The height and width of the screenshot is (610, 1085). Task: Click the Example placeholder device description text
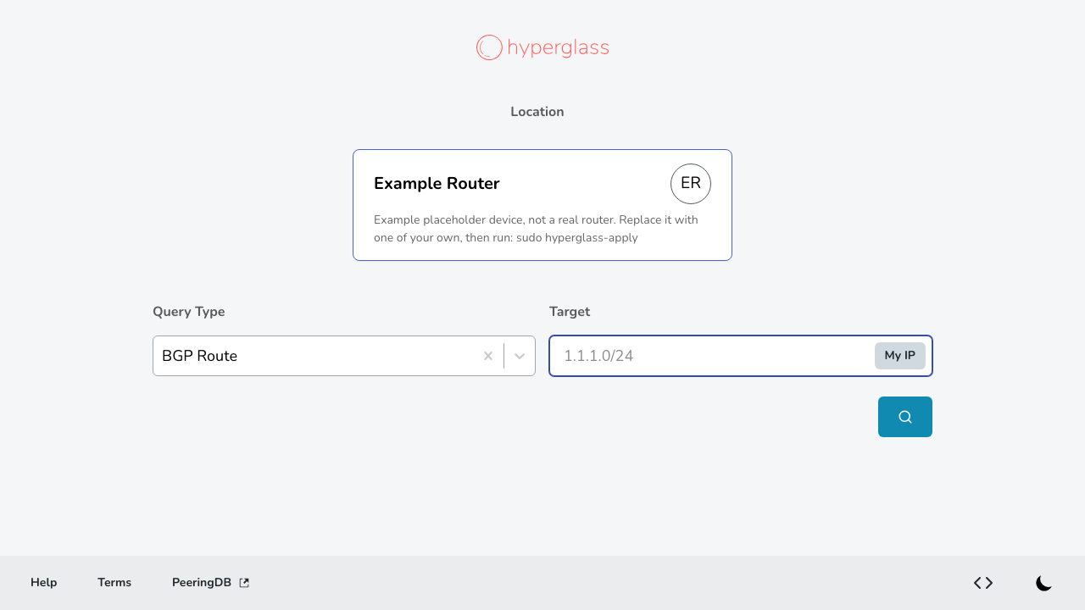[x=537, y=229]
